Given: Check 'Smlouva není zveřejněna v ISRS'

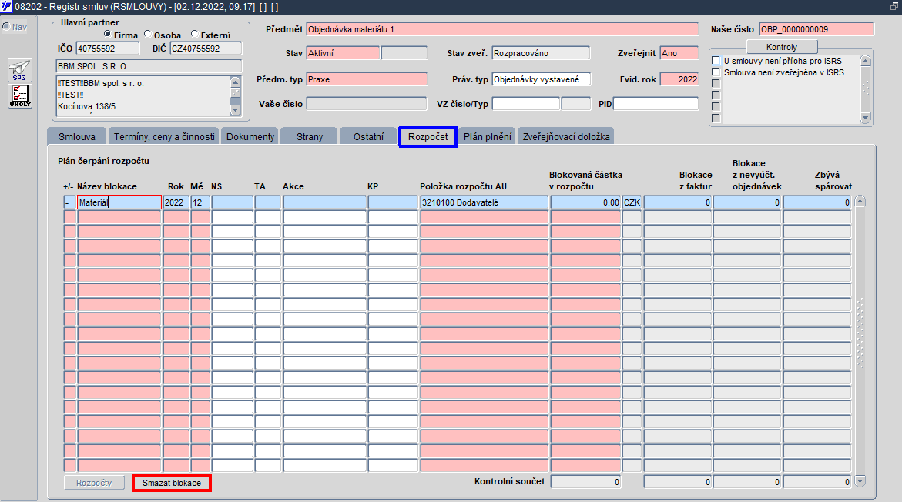Looking at the screenshot, I should 716,72.
